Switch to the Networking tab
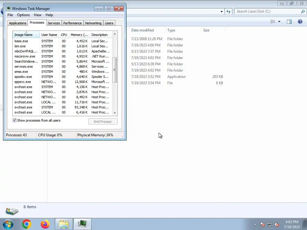This screenshot has height=230, width=307. point(93,23)
